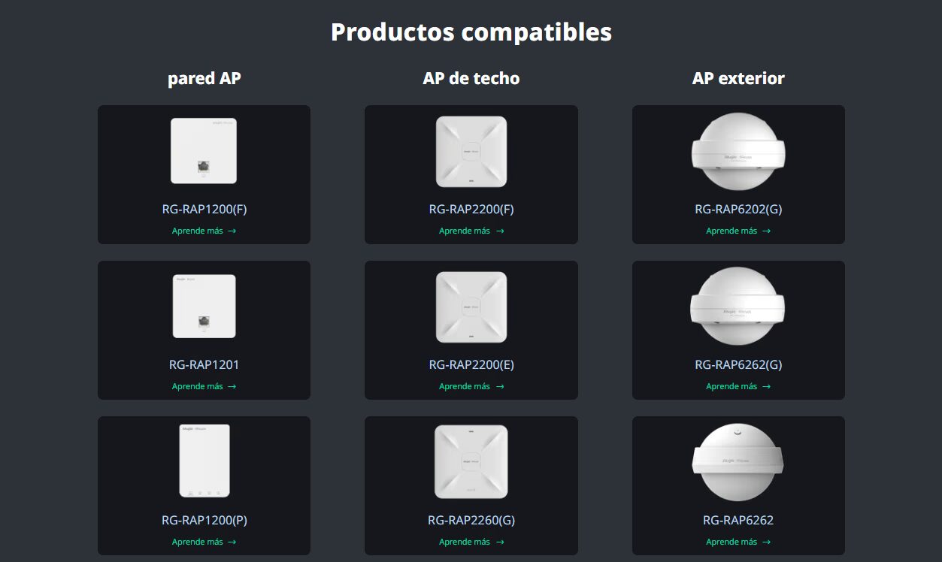Click the Productos compatibles title
Image resolution: width=942 pixels, height=562 pixels.
click(x=471, y=32)
